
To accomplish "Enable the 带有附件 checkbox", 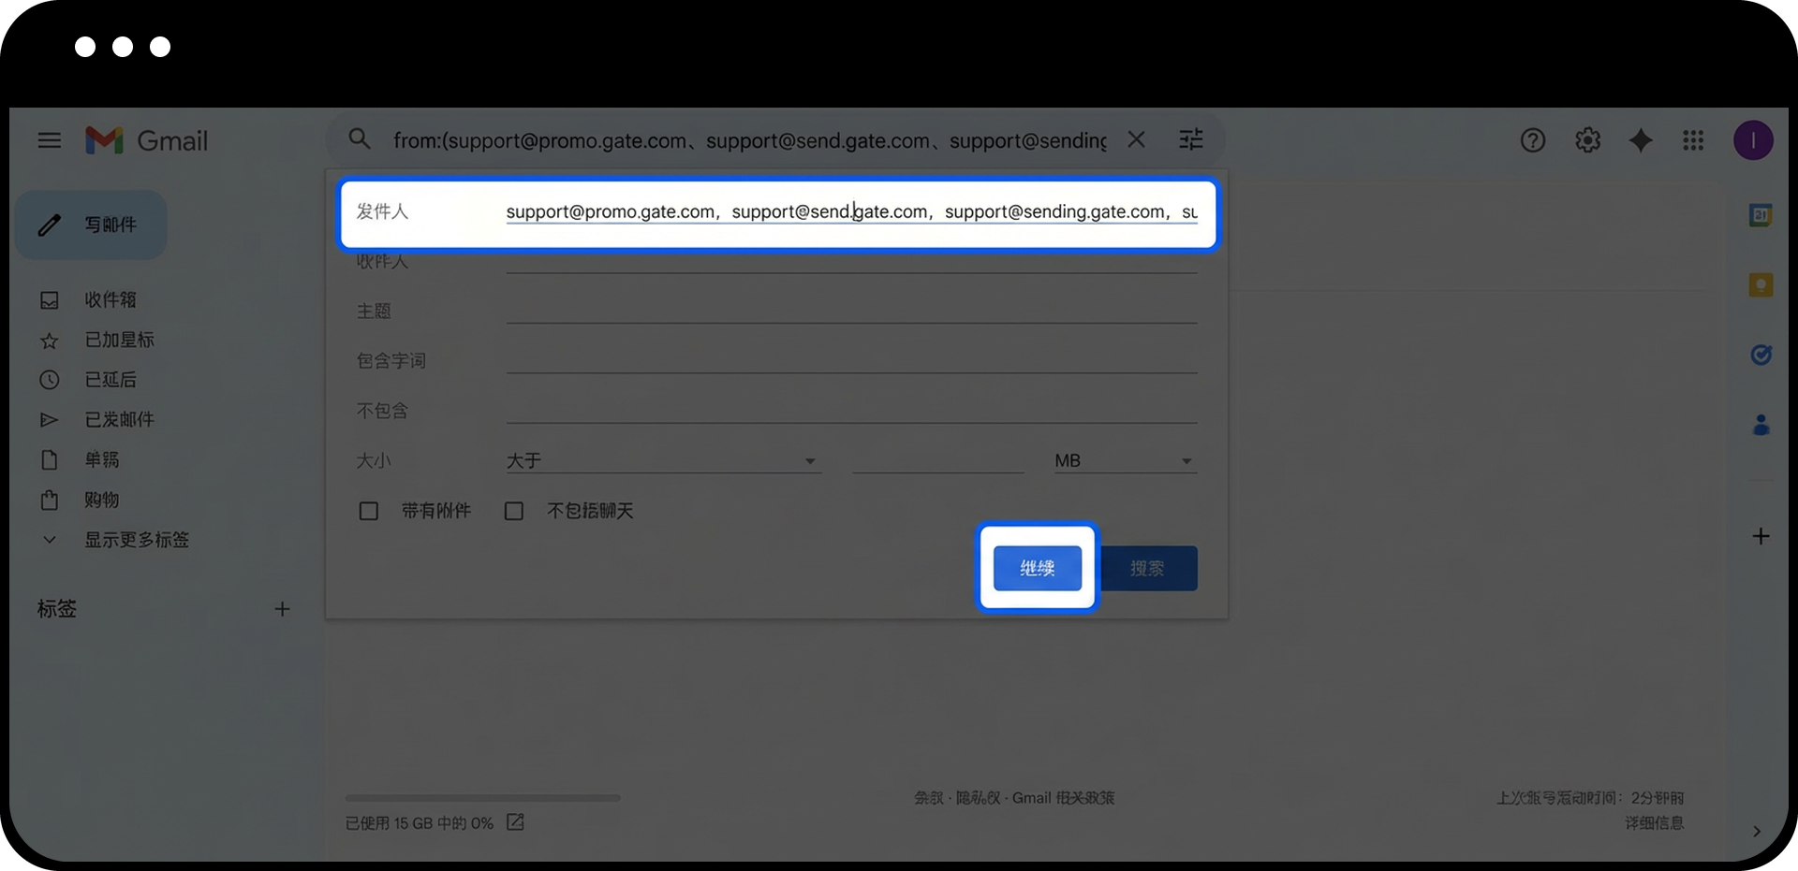I will coord(369,511).
